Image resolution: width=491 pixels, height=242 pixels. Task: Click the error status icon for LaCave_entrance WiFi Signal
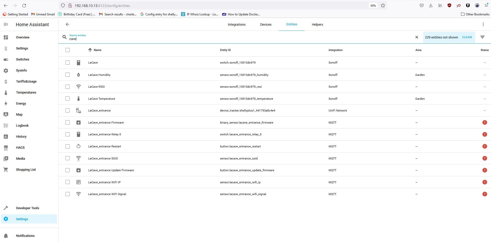pos(485,194)
